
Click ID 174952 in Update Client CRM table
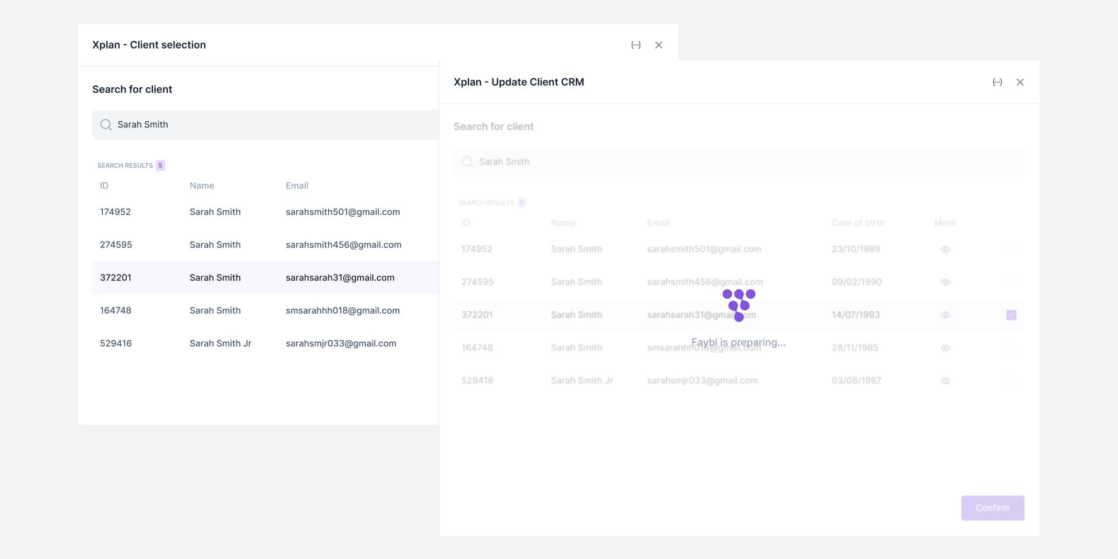[x=477, y=249]
